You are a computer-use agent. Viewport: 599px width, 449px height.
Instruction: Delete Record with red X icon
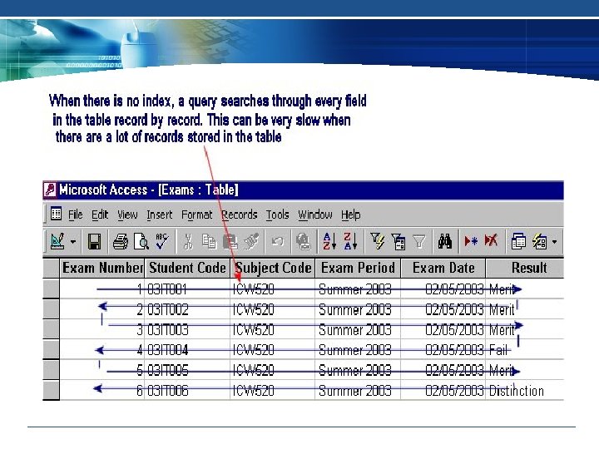click(492, 241)
